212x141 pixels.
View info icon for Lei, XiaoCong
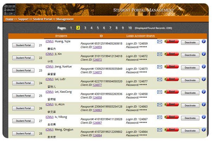(204, 92)
